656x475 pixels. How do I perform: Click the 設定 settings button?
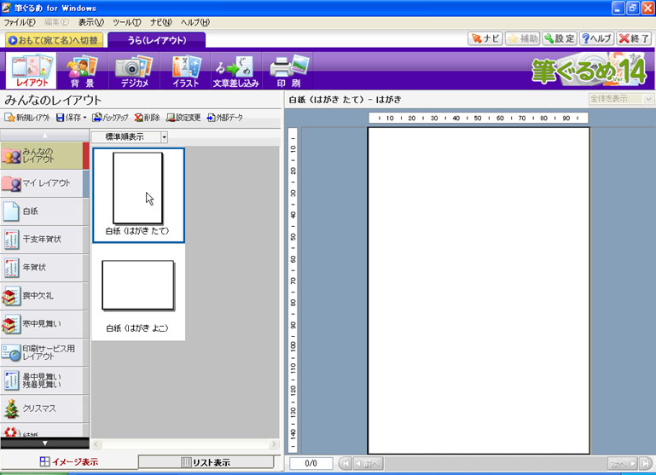560,38
